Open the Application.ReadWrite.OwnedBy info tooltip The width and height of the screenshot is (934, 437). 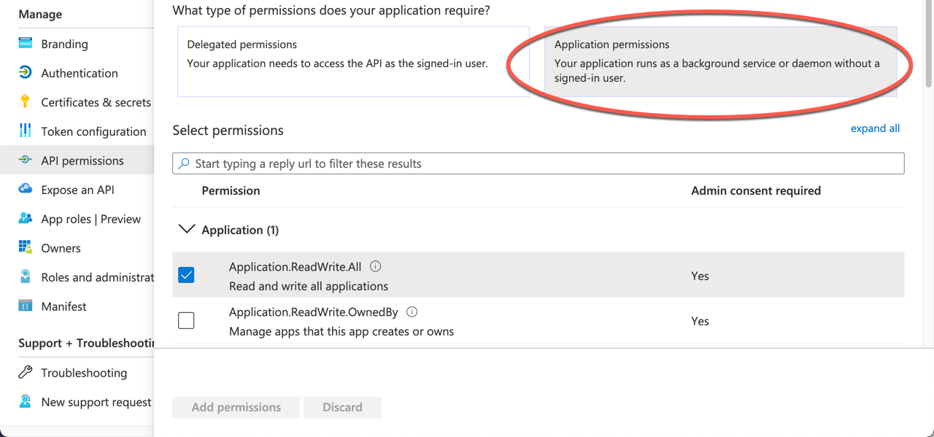[412, 312]
